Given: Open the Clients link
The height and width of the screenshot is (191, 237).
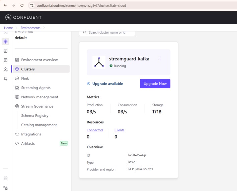Looking at the screenshot, I should point(120,130).
